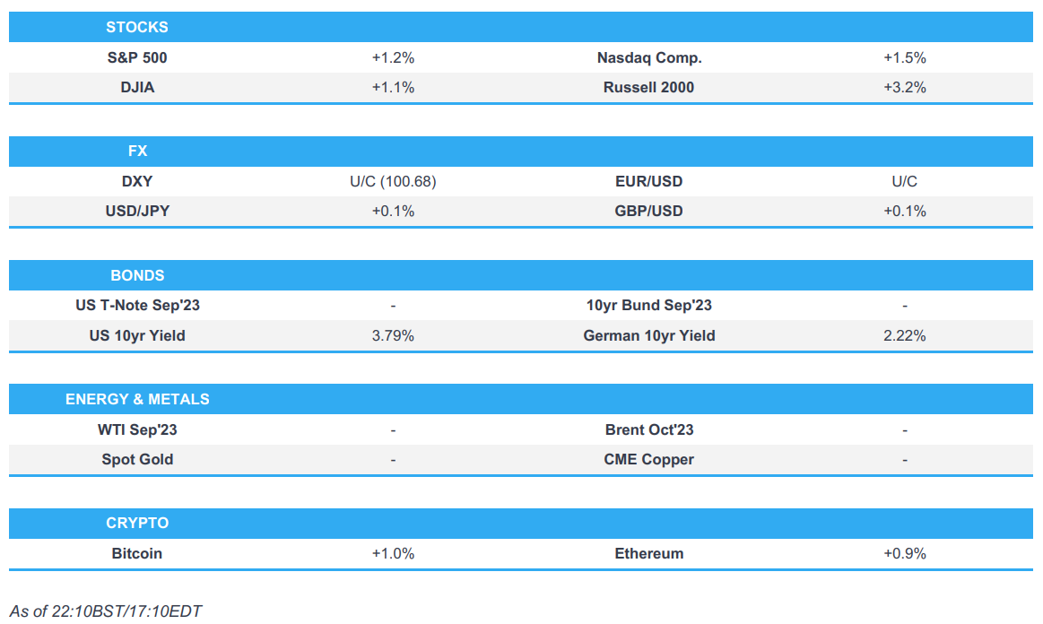Click the EUR/USD label
The image size is (1043, 624).
pos(648,181)
